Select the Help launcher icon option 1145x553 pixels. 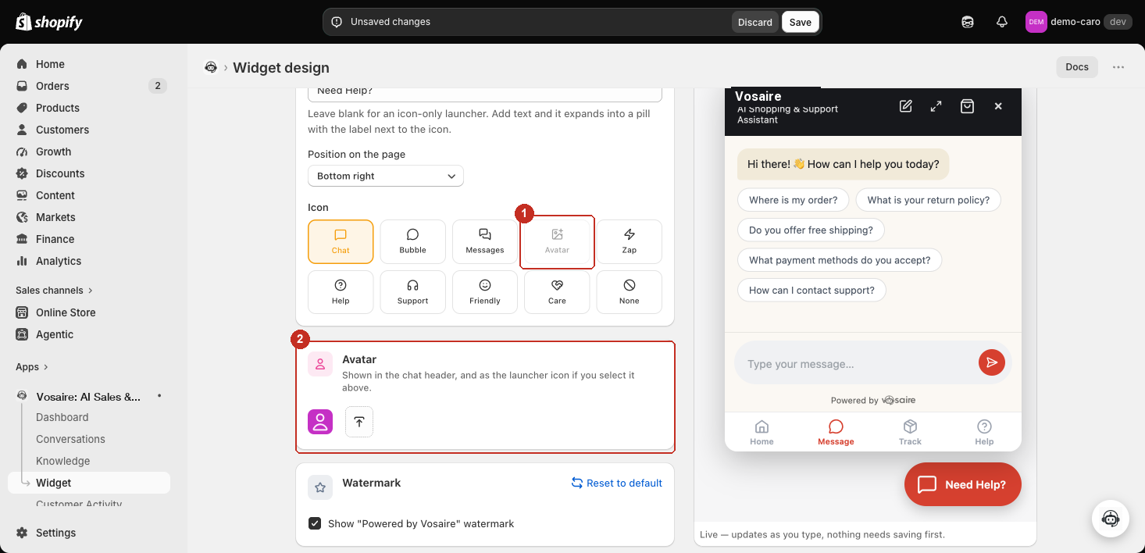tap(341, 292)
